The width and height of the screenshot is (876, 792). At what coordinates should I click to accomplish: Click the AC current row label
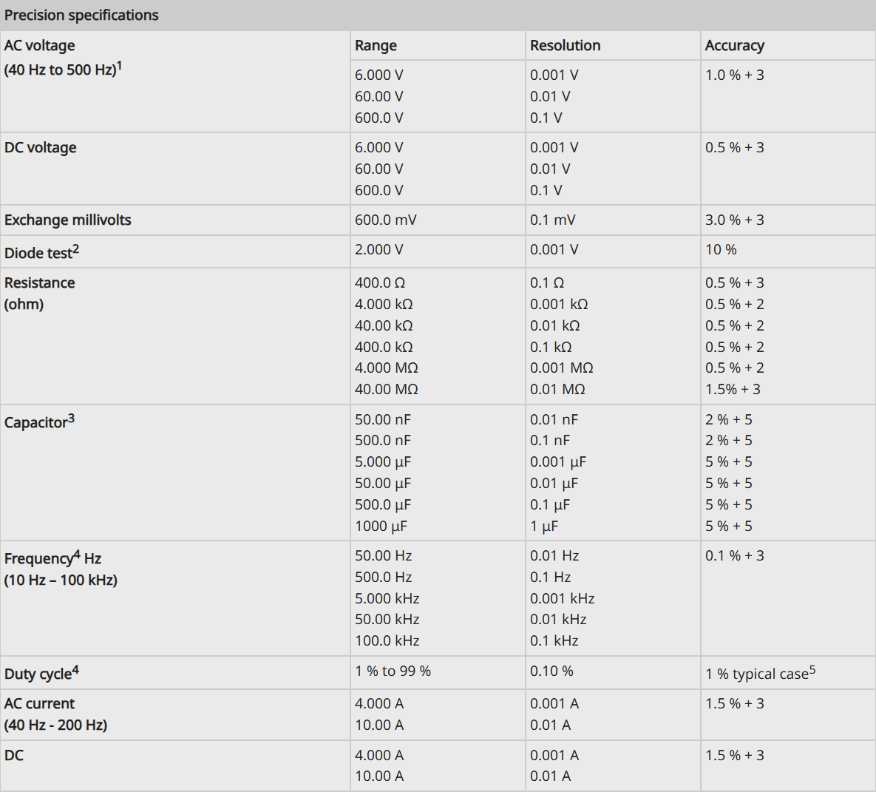(55, 714)
